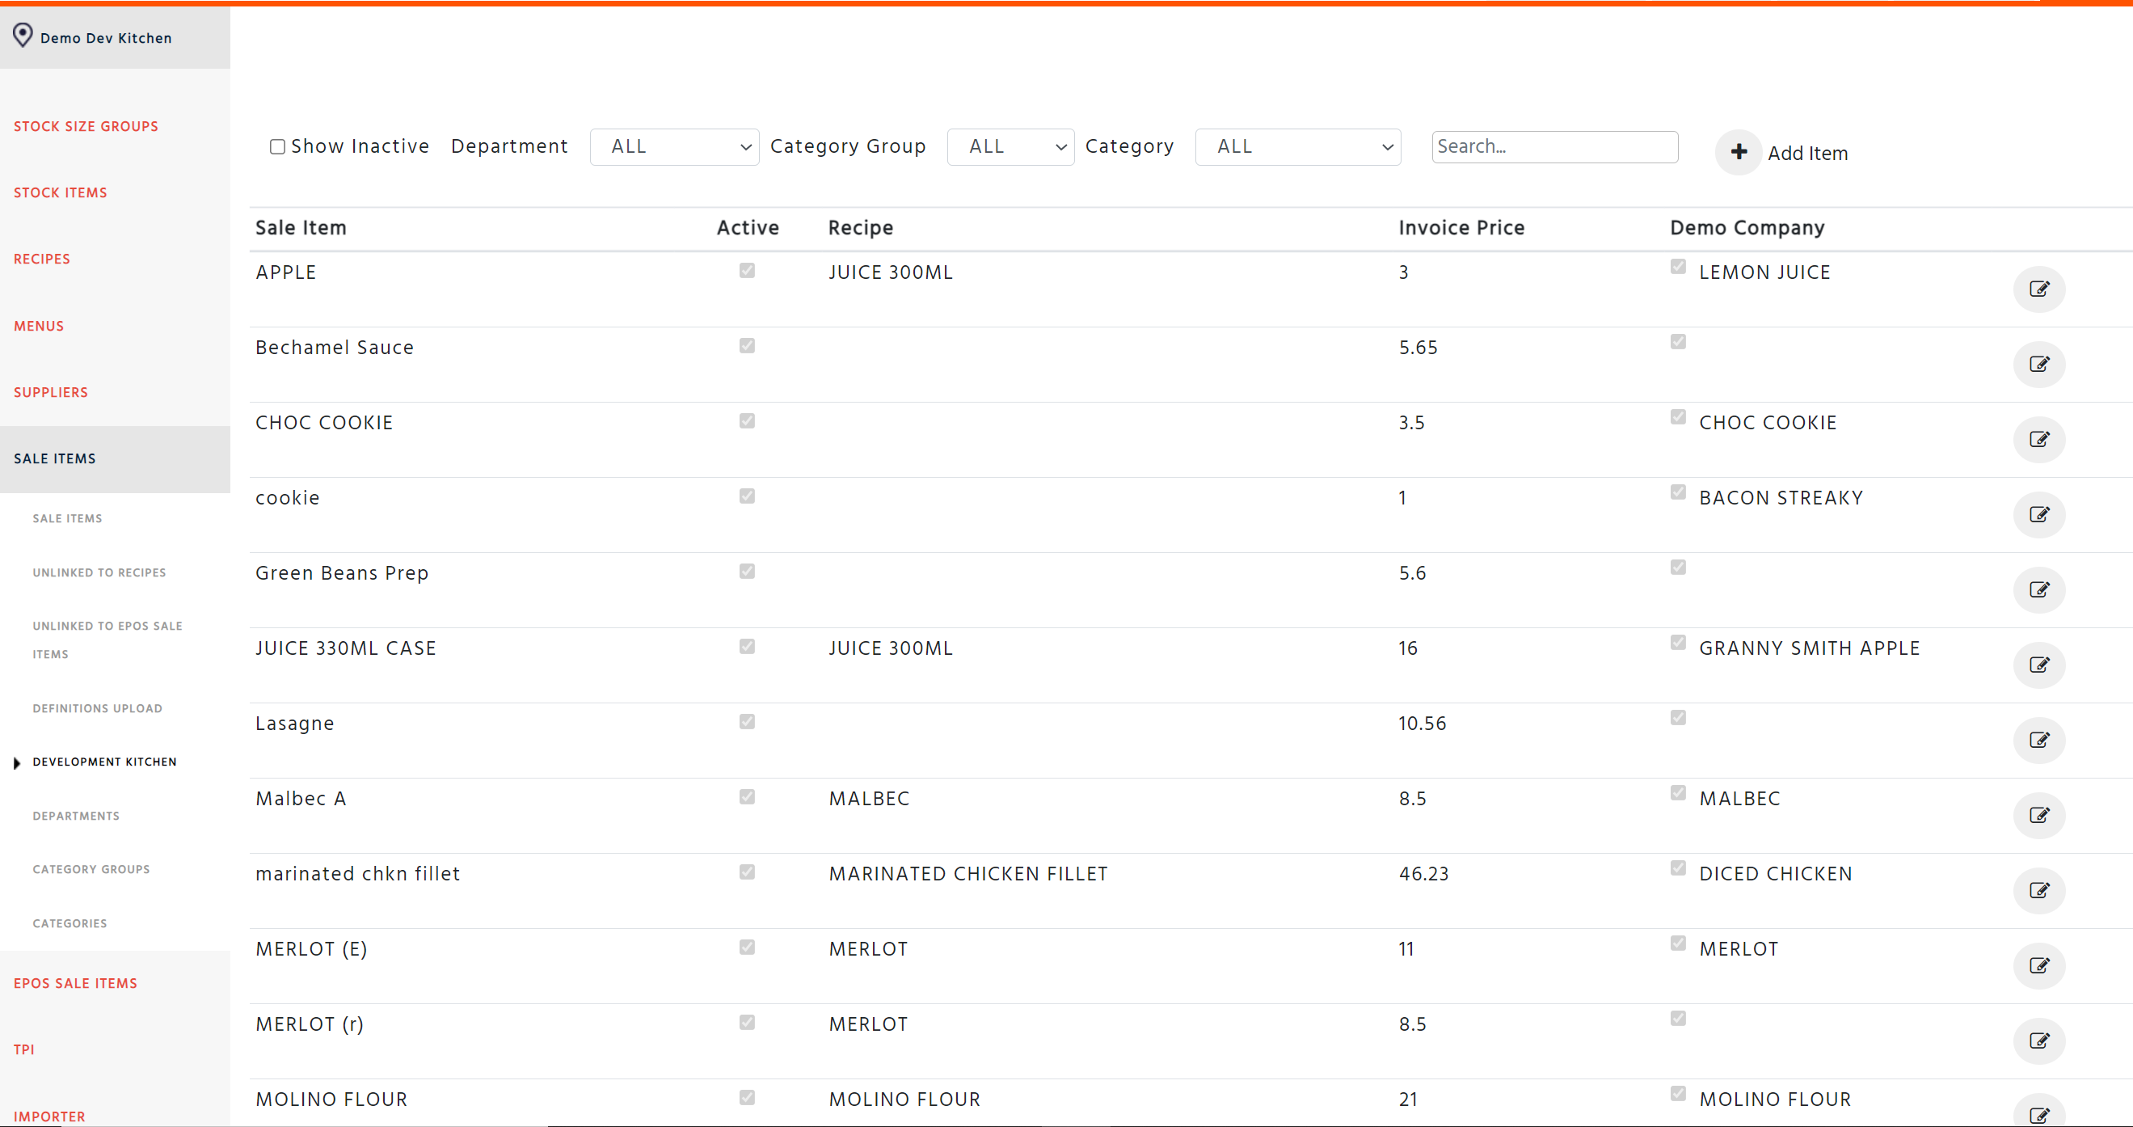Go to Definitions Upload
The width and height of the screenshot is (2133, 1127).
tap(98, 709)
